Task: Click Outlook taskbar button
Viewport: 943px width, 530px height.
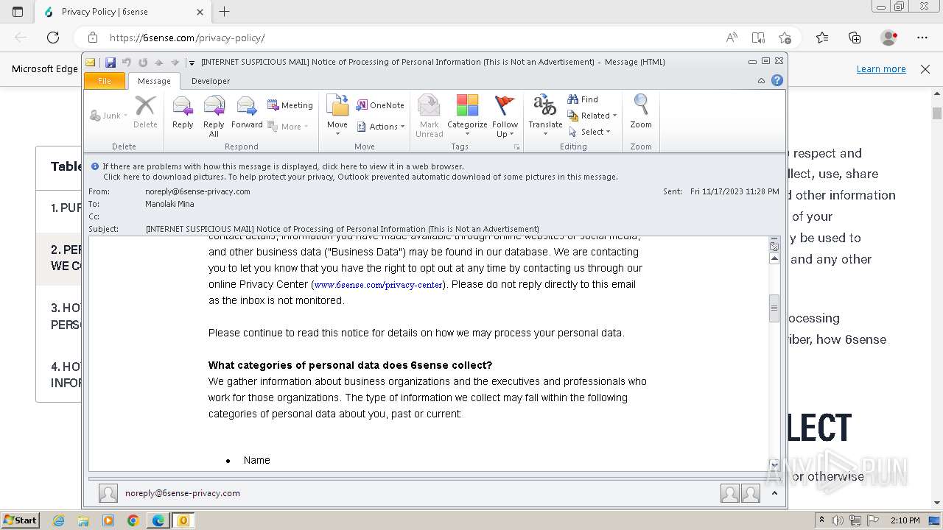Action: coord(183,520)
